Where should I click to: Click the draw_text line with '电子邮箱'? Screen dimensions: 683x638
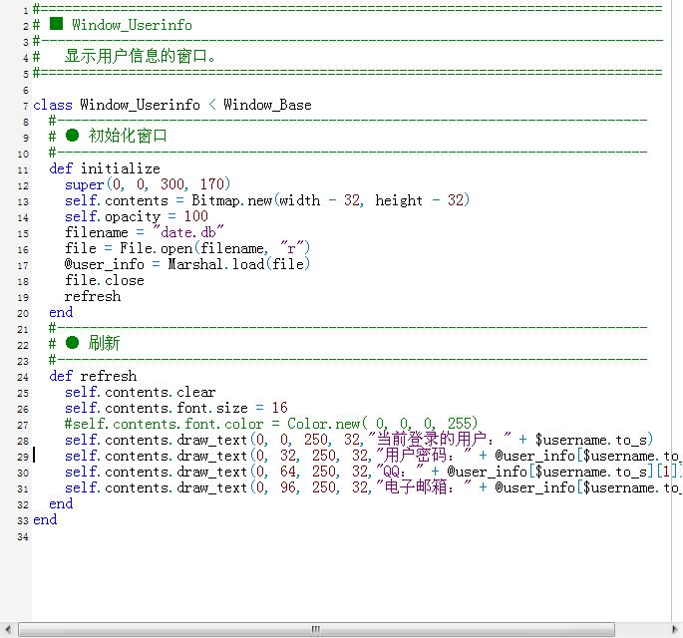click(373, 487)
